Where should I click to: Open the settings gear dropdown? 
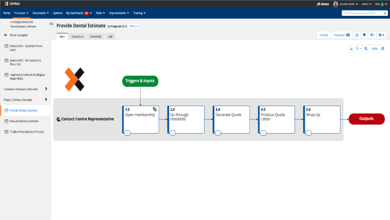click(381, 35)
